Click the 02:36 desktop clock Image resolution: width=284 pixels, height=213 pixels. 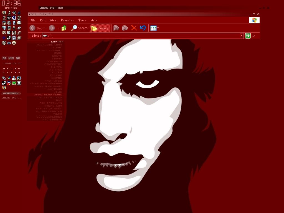11,3
